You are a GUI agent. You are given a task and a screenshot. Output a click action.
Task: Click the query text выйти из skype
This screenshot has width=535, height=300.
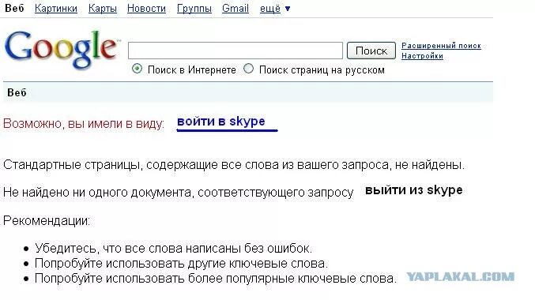414,190
